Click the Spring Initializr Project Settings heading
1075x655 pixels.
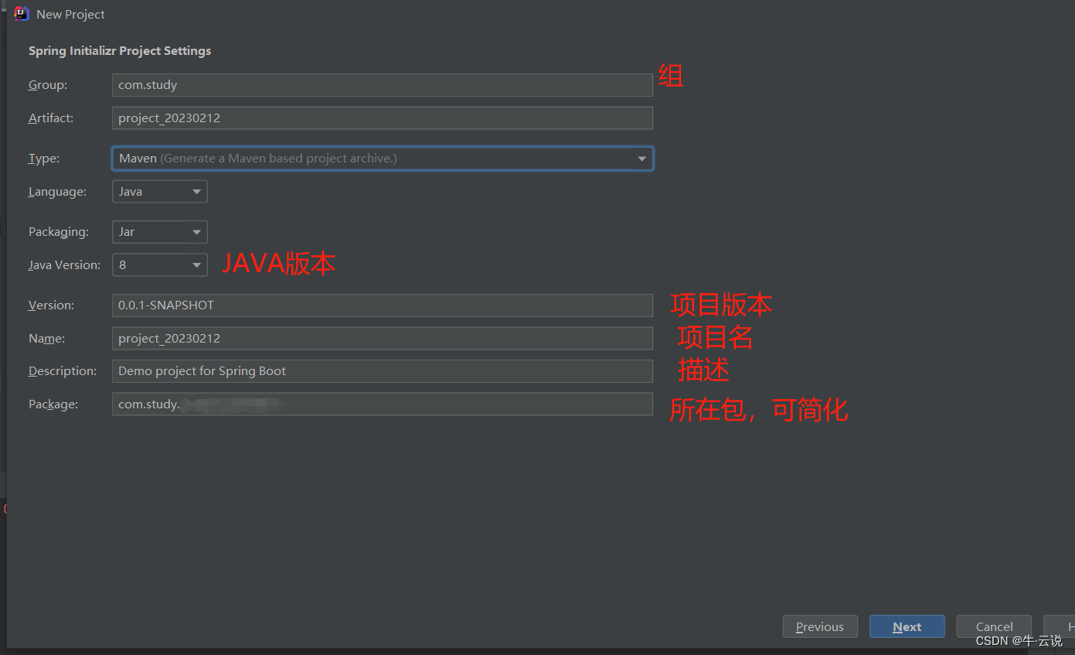pyautogui.click(x=120, y=51)
